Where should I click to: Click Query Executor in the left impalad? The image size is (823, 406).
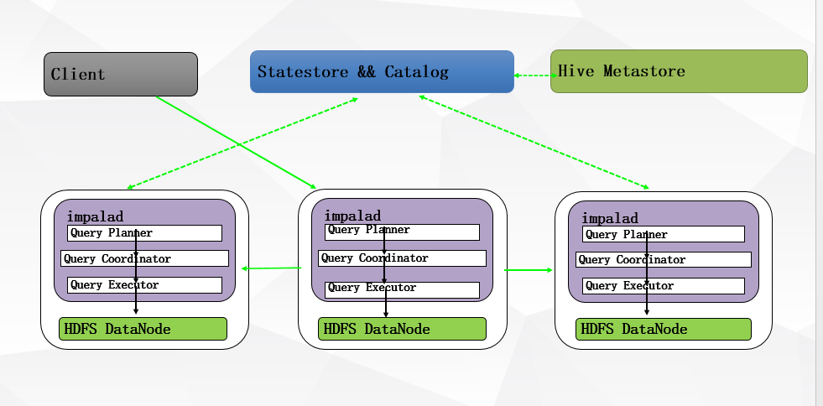click(x=144, y=285)
